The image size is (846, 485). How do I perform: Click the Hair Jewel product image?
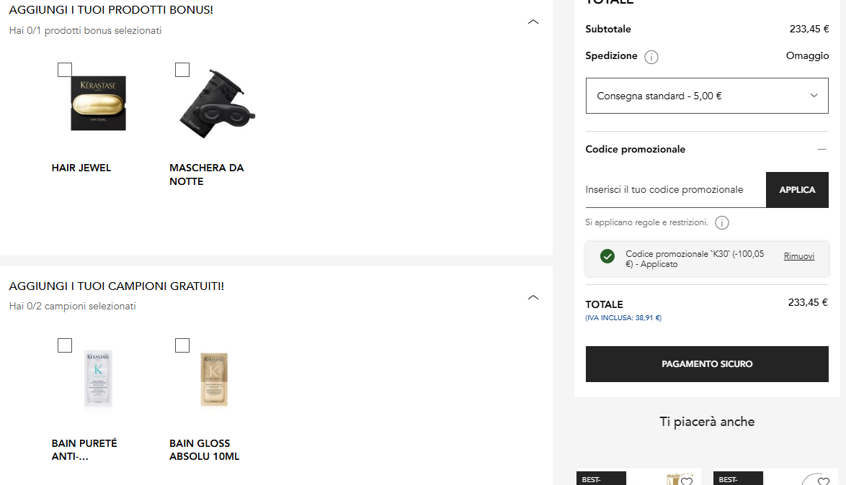tap(98, 103)
